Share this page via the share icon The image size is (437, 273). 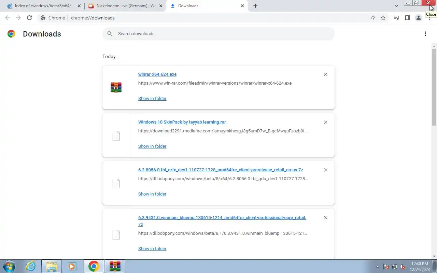[x=372, y=18]
